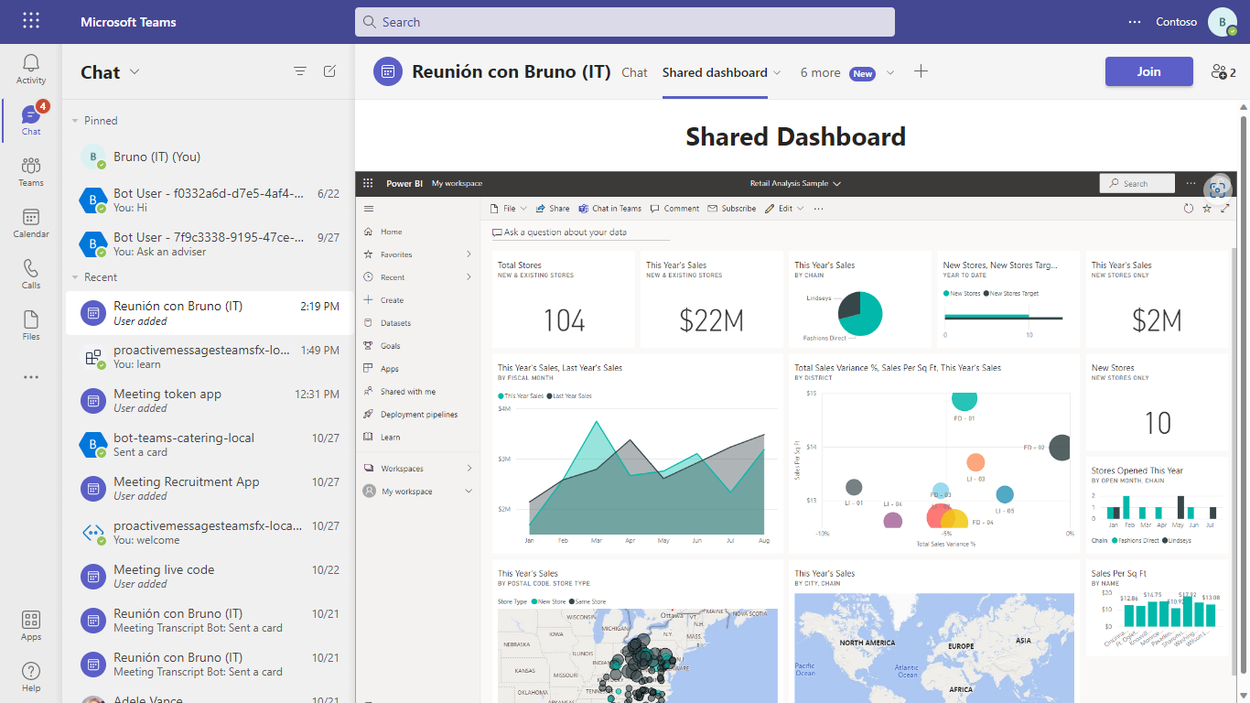The image size is (1250, 703).
Task: Switch to the Chat tab of meeting
Action: (634, 72)
